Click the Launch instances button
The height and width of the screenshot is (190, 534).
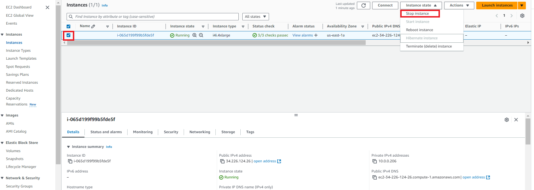click(x=497, y=5)
